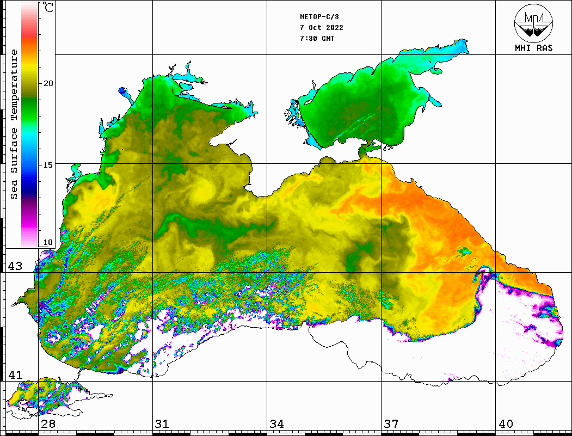Click the MHI RAS logo emblem
The image size is (572, 436).
pos(533,23)
